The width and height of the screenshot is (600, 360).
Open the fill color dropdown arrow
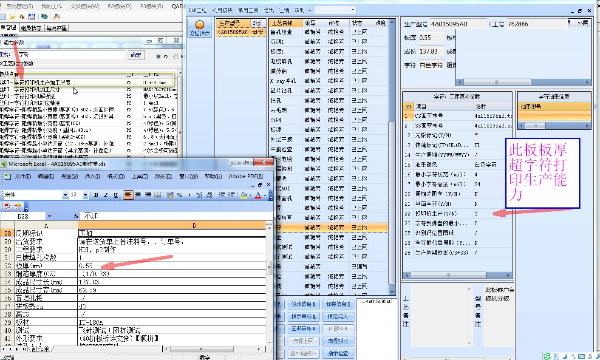point(250,195)
